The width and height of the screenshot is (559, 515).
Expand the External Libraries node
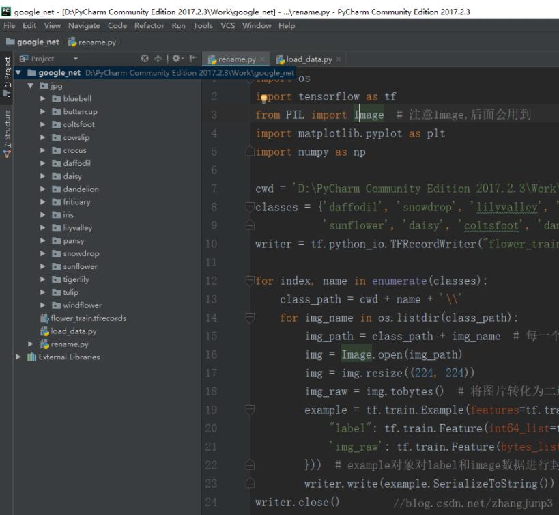coord(19,357)
